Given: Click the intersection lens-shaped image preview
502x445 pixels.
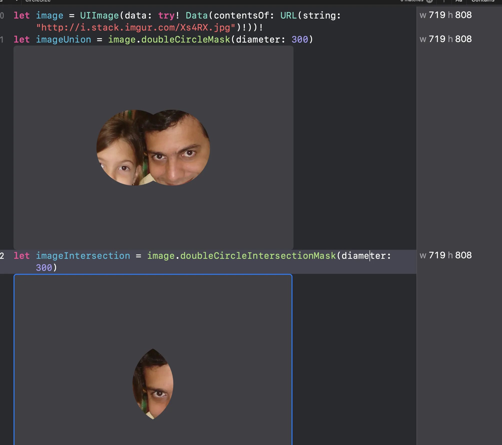Looking at the screenshot, I should [x=153, y=384].
